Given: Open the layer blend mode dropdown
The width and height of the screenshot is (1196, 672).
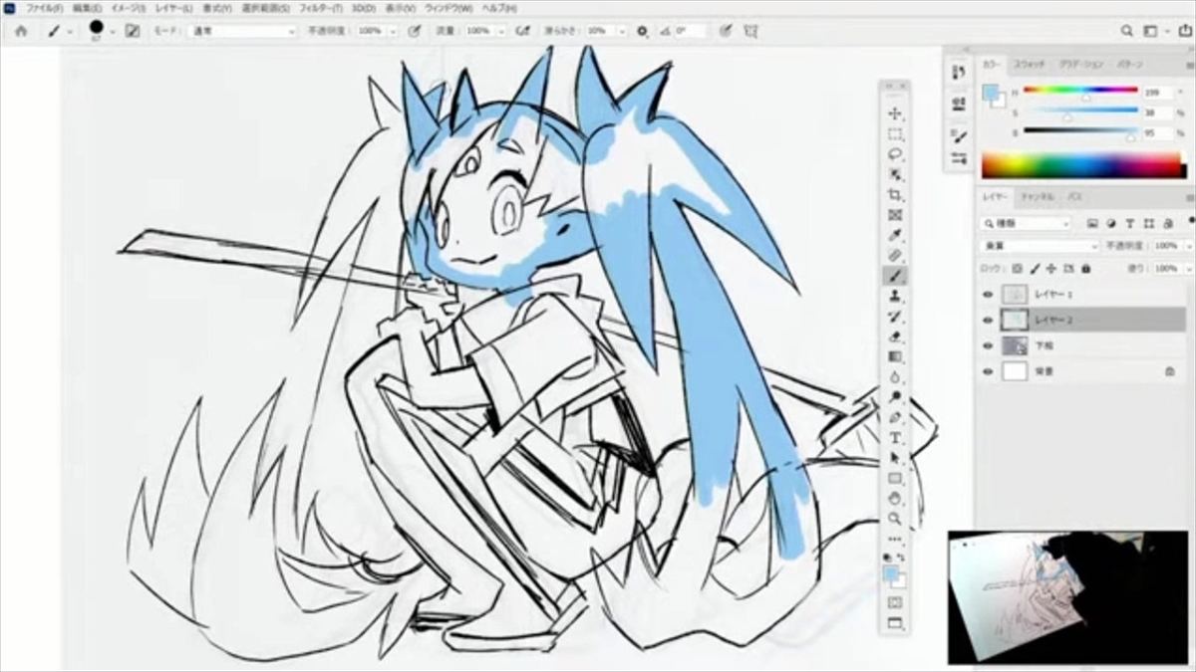Looking at the screenshot, I should (1039, 245).
